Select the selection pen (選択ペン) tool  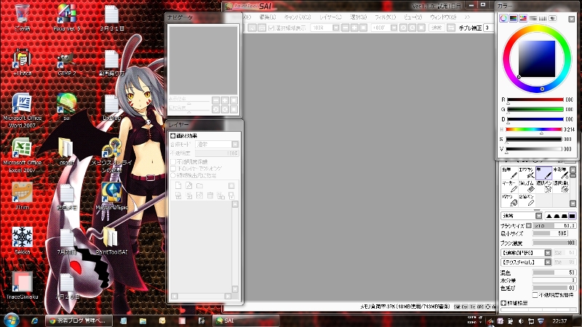pos(543,187)
